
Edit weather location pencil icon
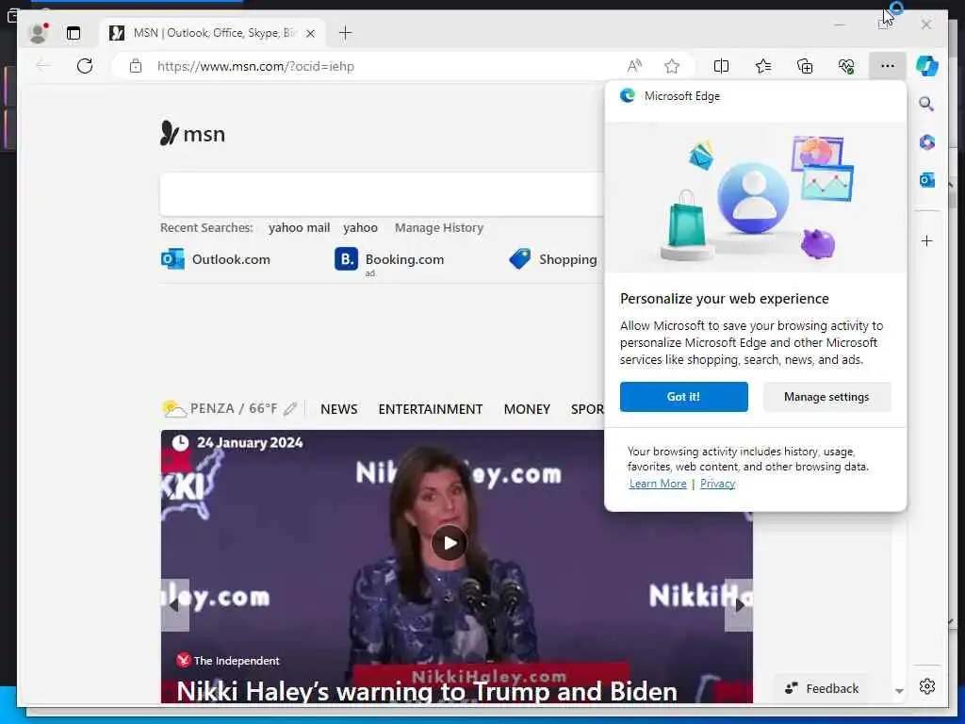coord(290,409)
